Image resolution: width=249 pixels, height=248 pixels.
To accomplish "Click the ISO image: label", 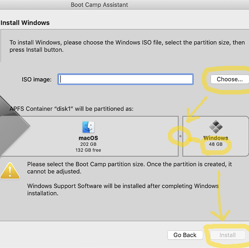I will tap(37, 79).
